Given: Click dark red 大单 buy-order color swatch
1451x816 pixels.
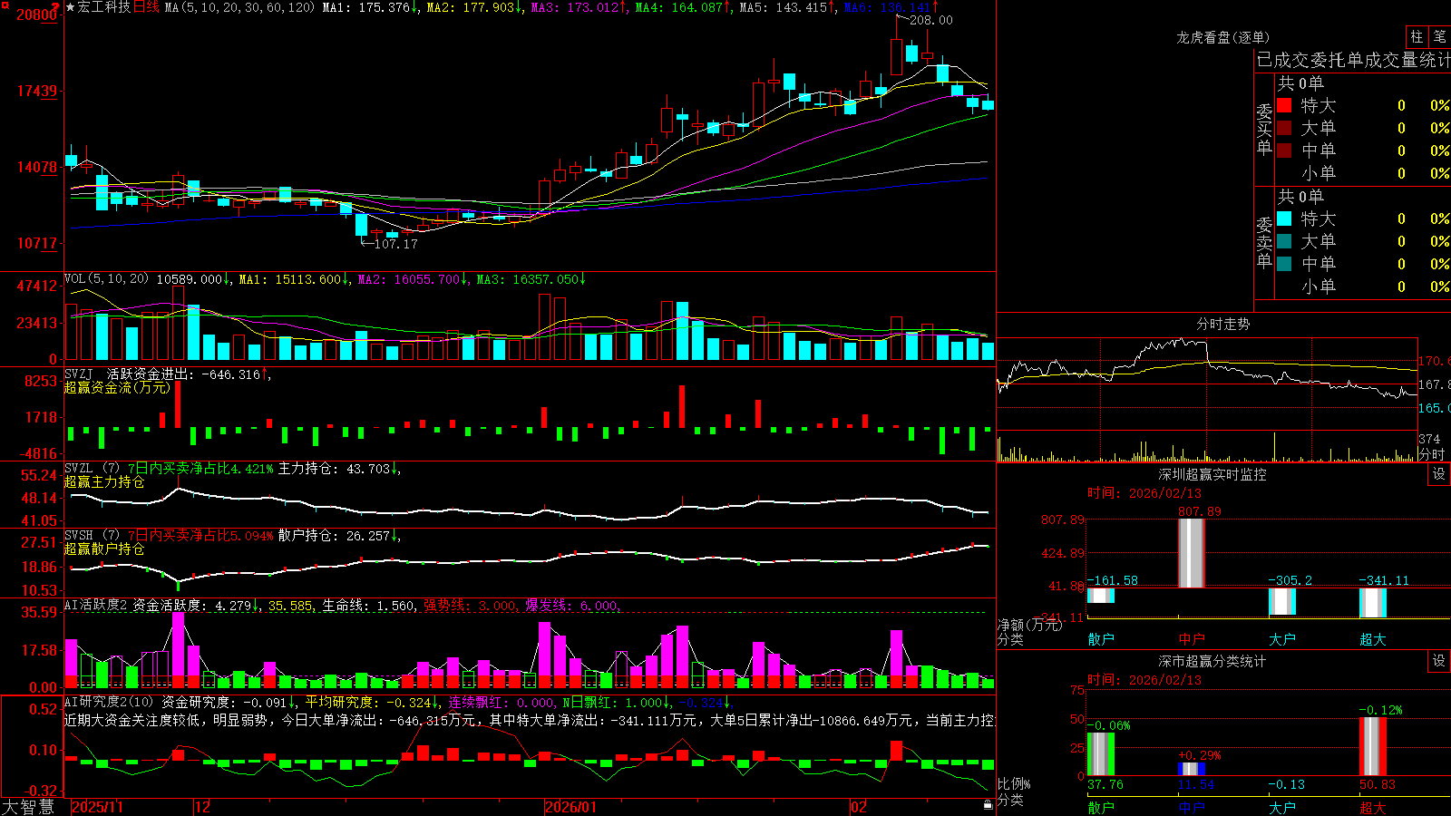Looking at the screenshot, I should pyautogui.click(x=1284, y=128).
